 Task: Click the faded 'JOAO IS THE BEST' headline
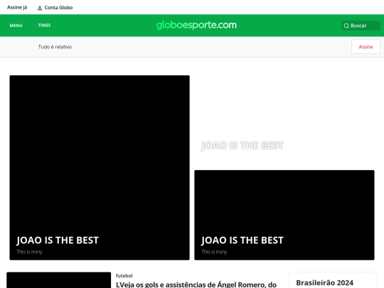point(242,146)
